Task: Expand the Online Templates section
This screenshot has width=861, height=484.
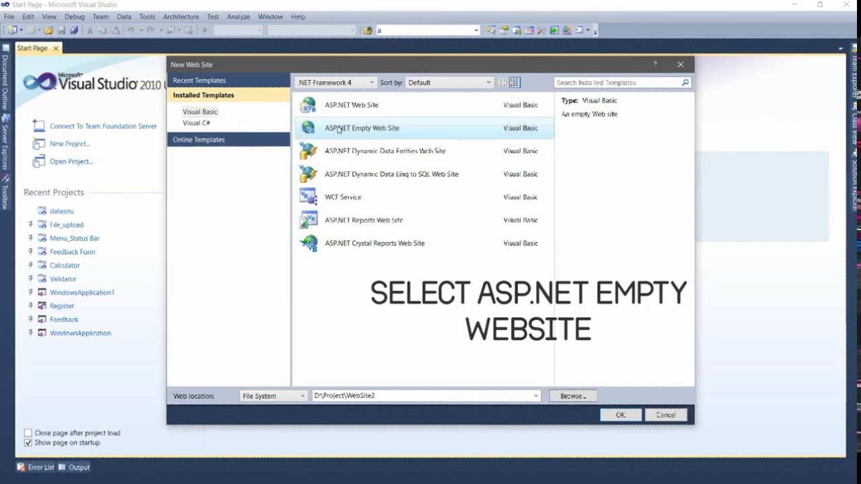Action: tap(229, 140)
